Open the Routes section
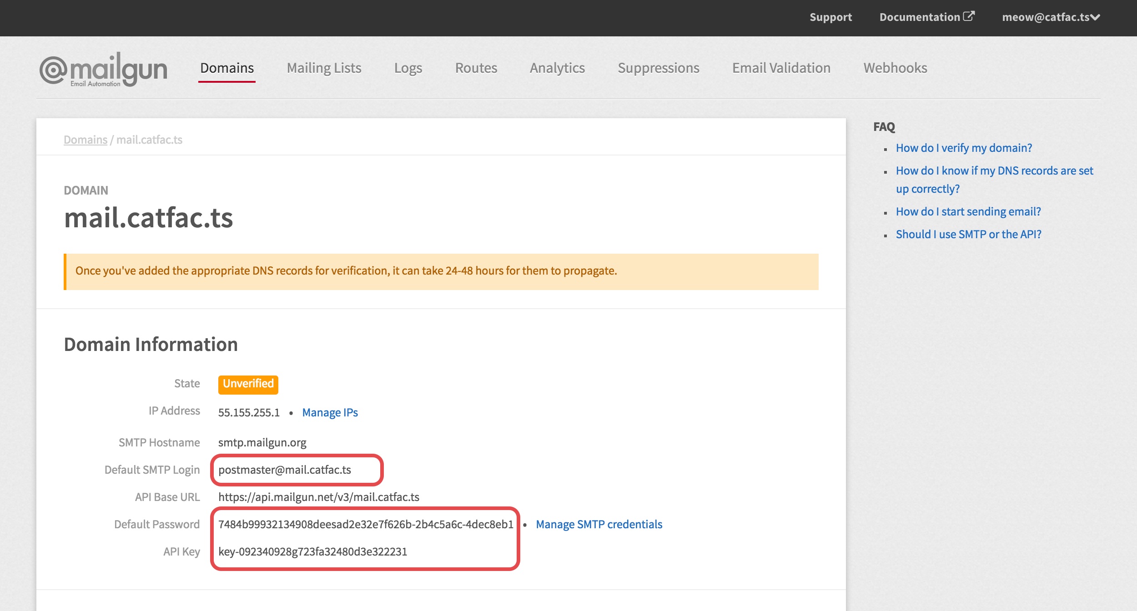 point(476,68)
